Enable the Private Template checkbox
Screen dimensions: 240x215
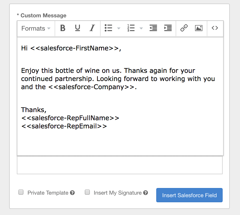coord(21,192)
